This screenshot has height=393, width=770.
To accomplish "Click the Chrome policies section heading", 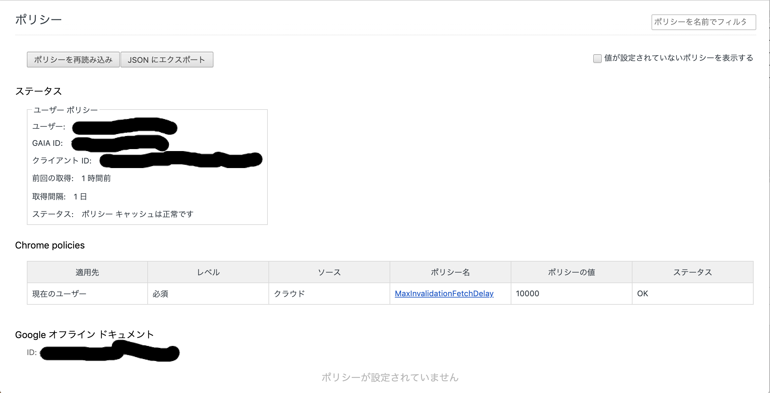I will pyautogui.click(x=50, y=245).
